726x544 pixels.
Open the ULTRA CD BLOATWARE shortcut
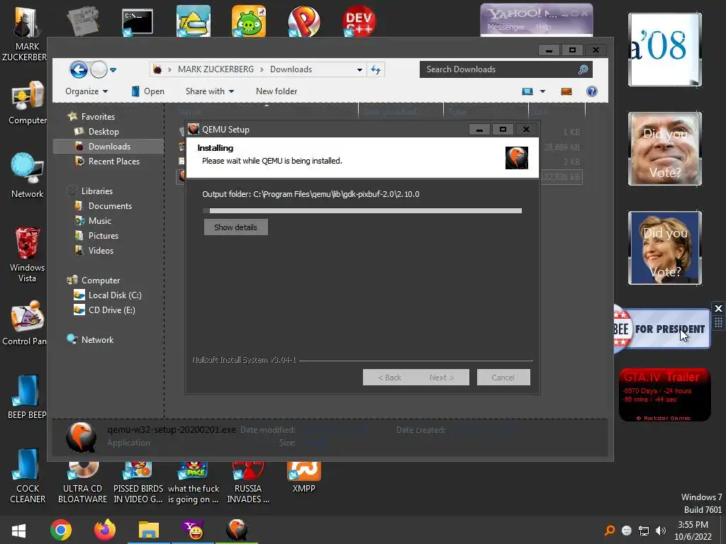(82, 481)
